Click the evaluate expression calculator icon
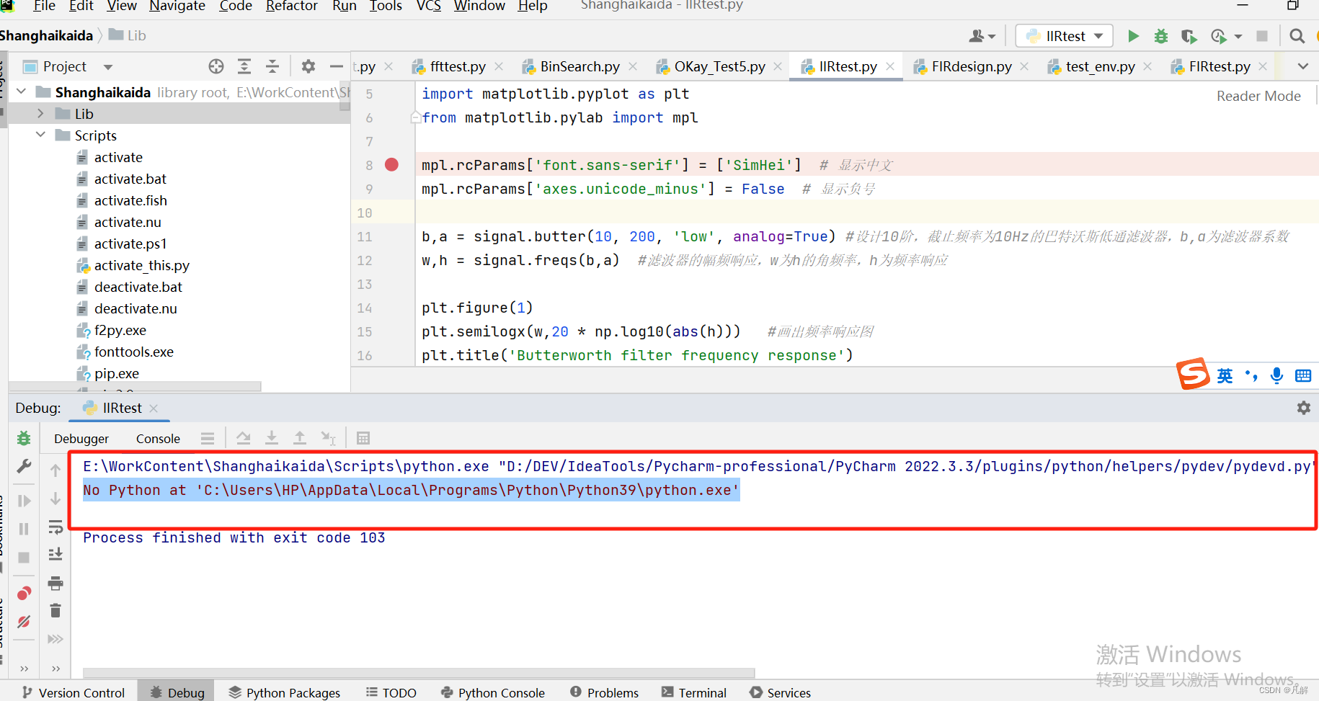Image resolution: width=1319 pixels, height=701 pixels. (x=363, y=438)
